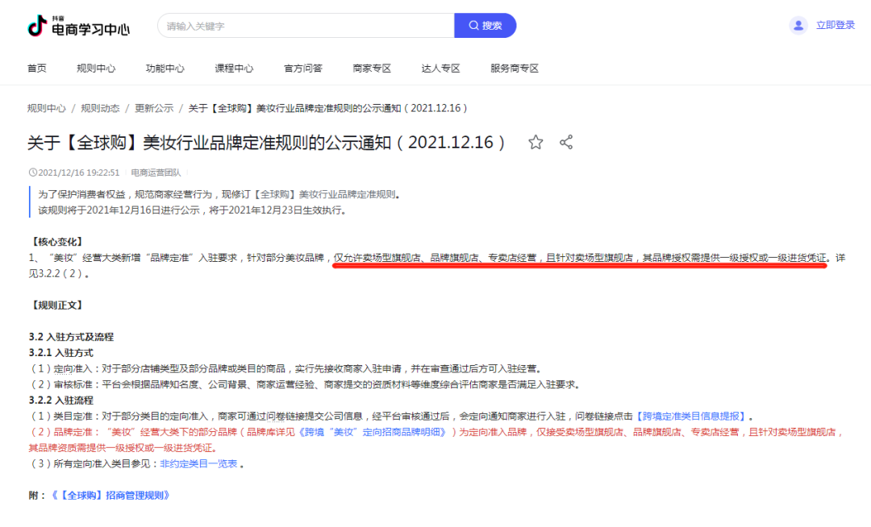
Task: Click the main article title heading
Action: (267, 143)
